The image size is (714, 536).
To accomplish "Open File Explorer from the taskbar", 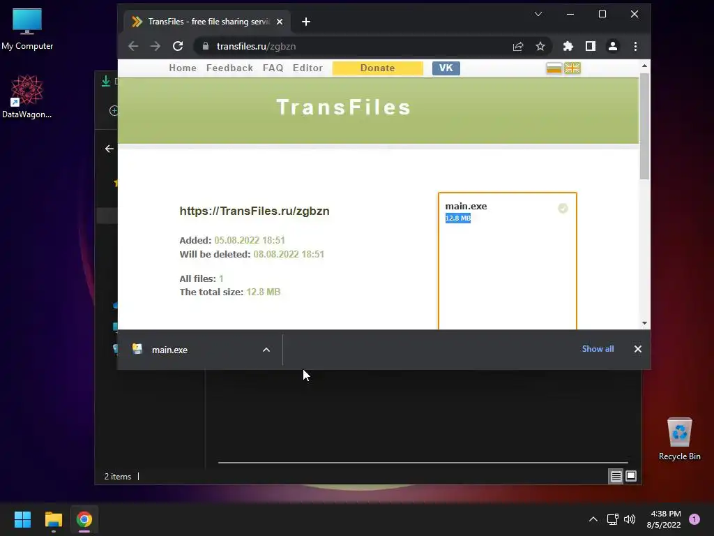I will pos(53,519).
